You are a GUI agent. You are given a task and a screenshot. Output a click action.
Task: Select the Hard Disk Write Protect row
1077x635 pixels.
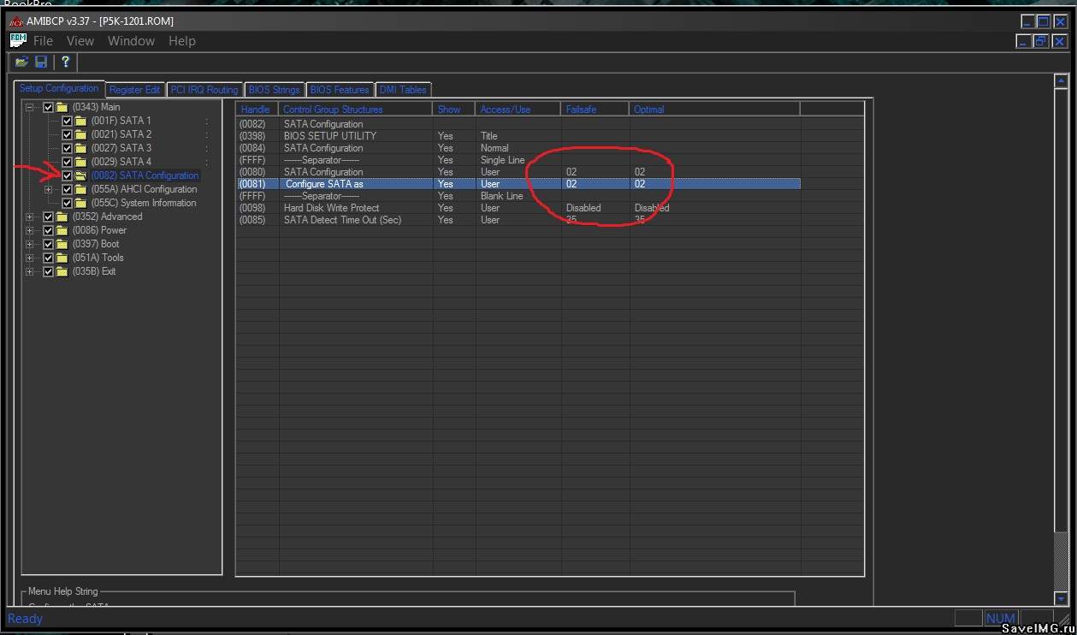[331, 208]
